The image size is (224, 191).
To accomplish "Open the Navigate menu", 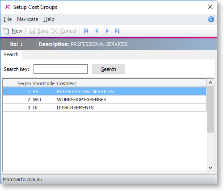I will (28, 19).
